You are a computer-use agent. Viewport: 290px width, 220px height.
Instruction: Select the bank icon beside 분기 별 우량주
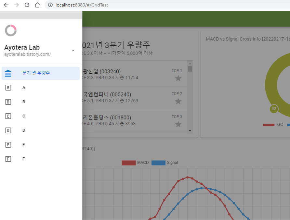[8, 73]
